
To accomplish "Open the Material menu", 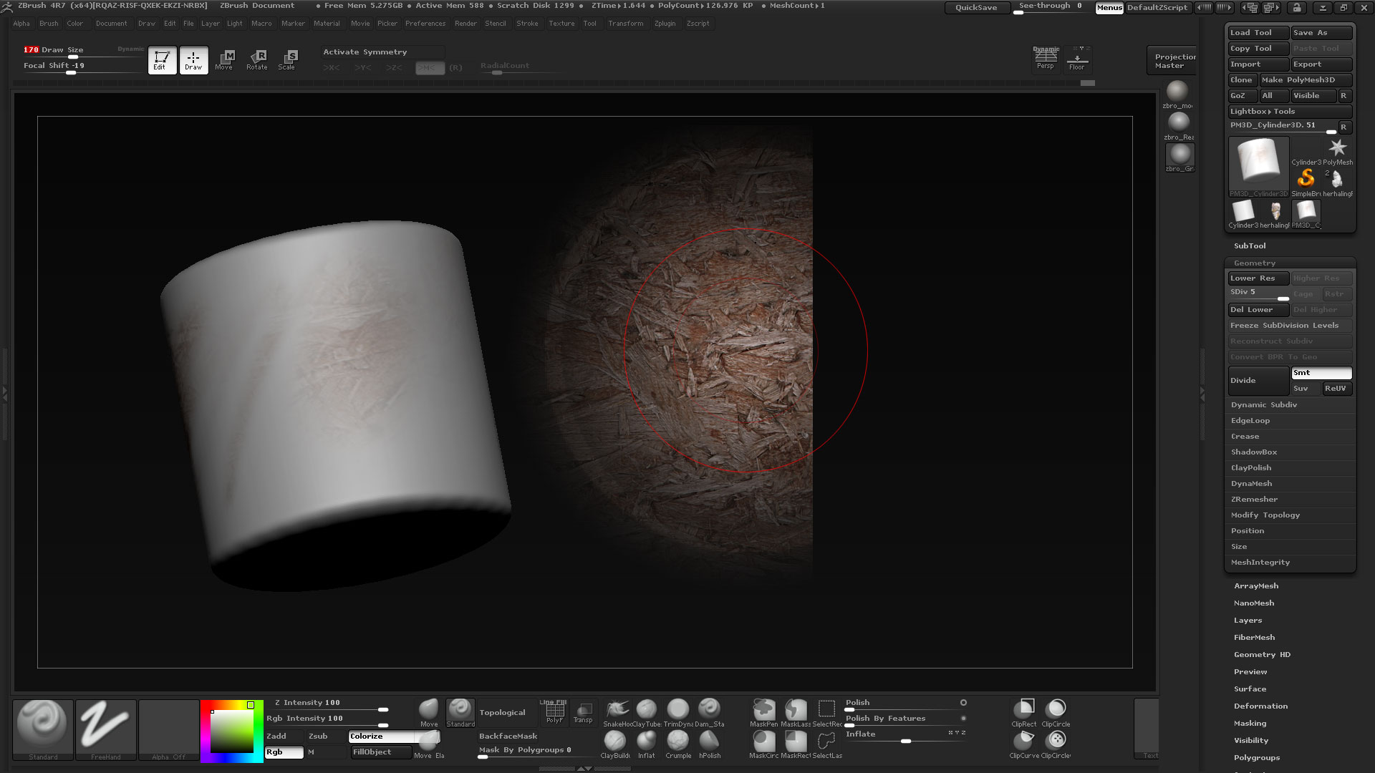I will click(327, 24).
